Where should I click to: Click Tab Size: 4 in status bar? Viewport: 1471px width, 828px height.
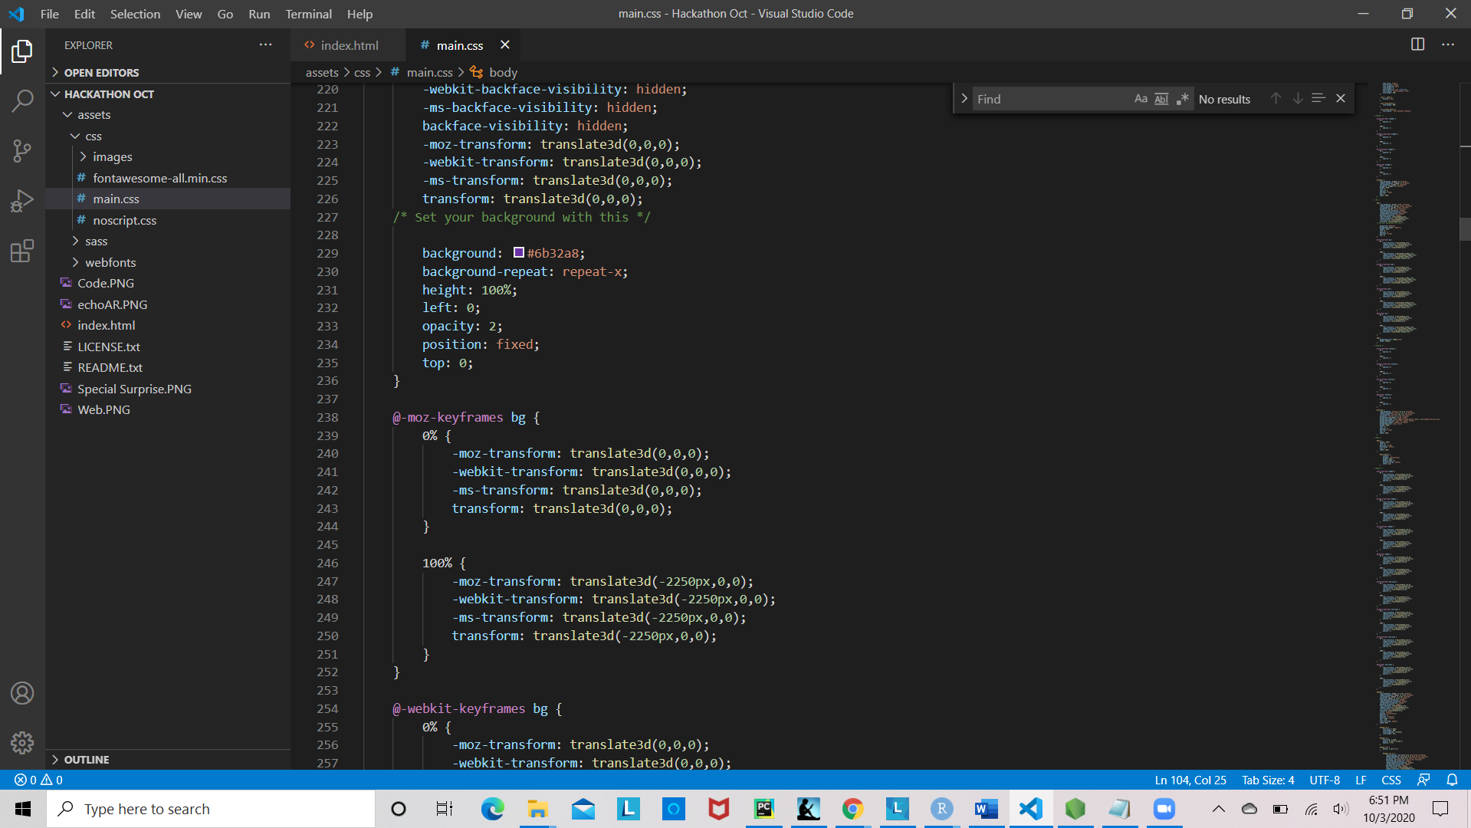pyautogui.click(x=1267, y=780)
